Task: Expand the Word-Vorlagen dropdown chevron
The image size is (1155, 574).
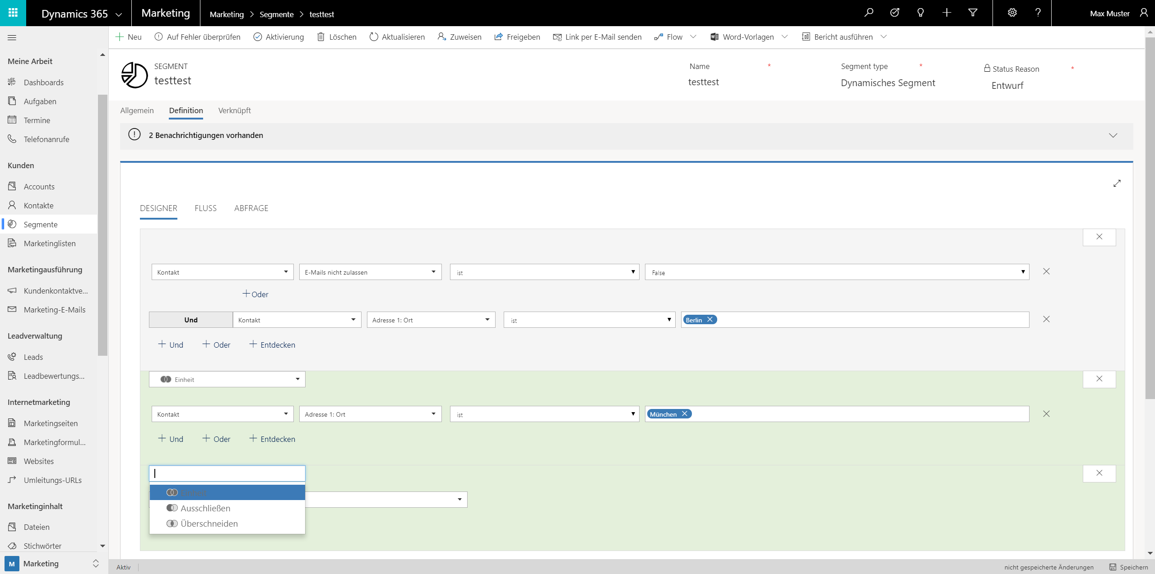Action: 784,37
